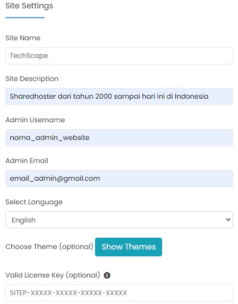Click the blue underline below Site Settings heading
Viewport: 238px width, 304px height.
[x=25, y=18]
